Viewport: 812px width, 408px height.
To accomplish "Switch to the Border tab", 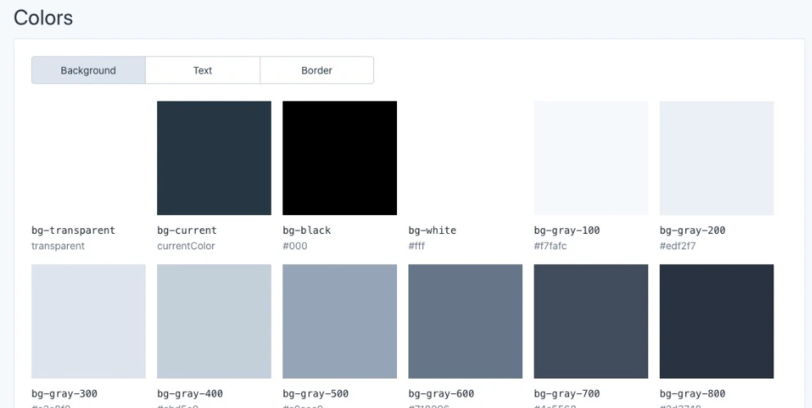I will 317,70.
